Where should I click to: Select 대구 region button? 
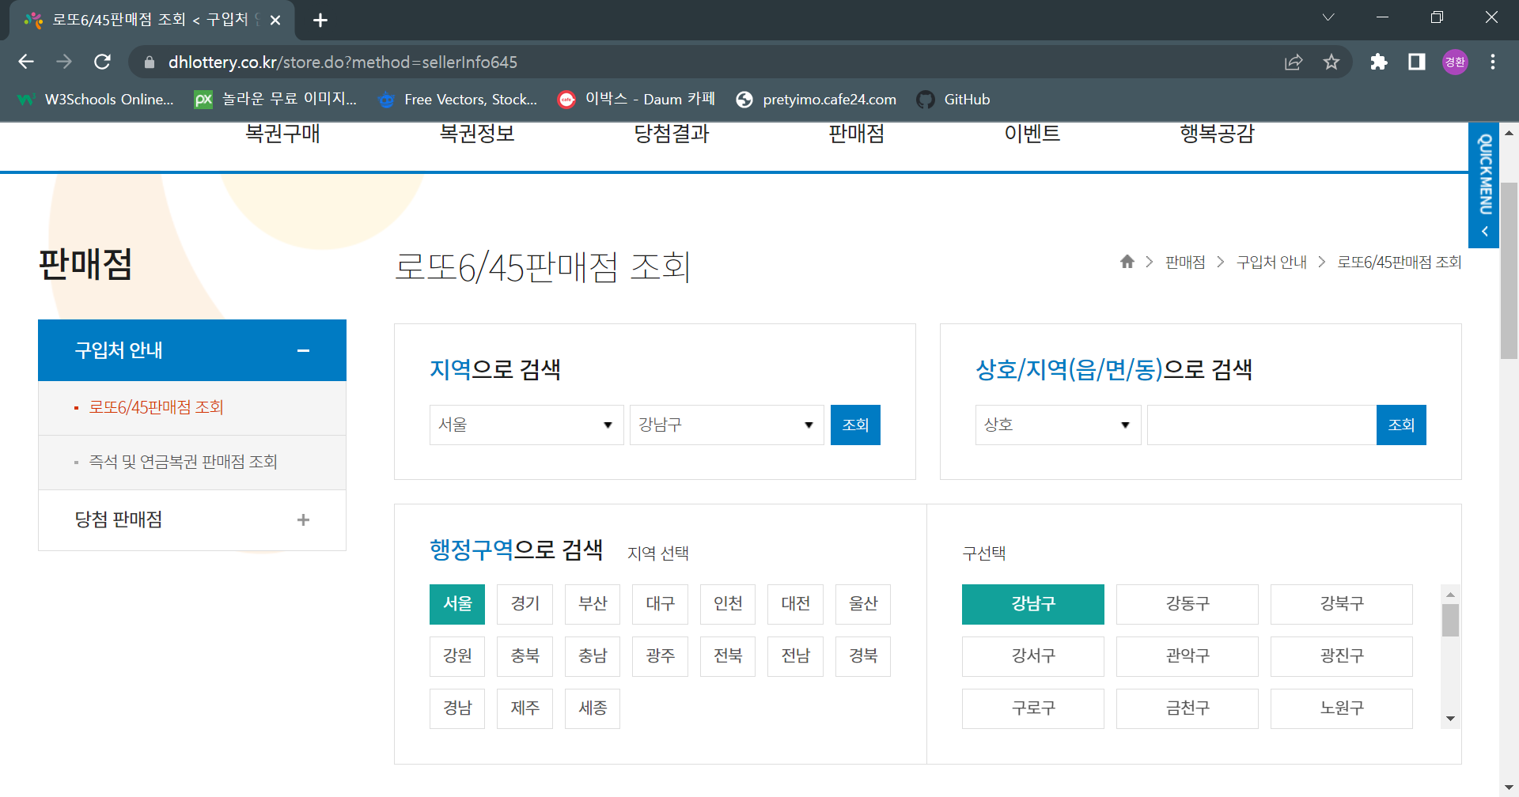coord(660,604)
